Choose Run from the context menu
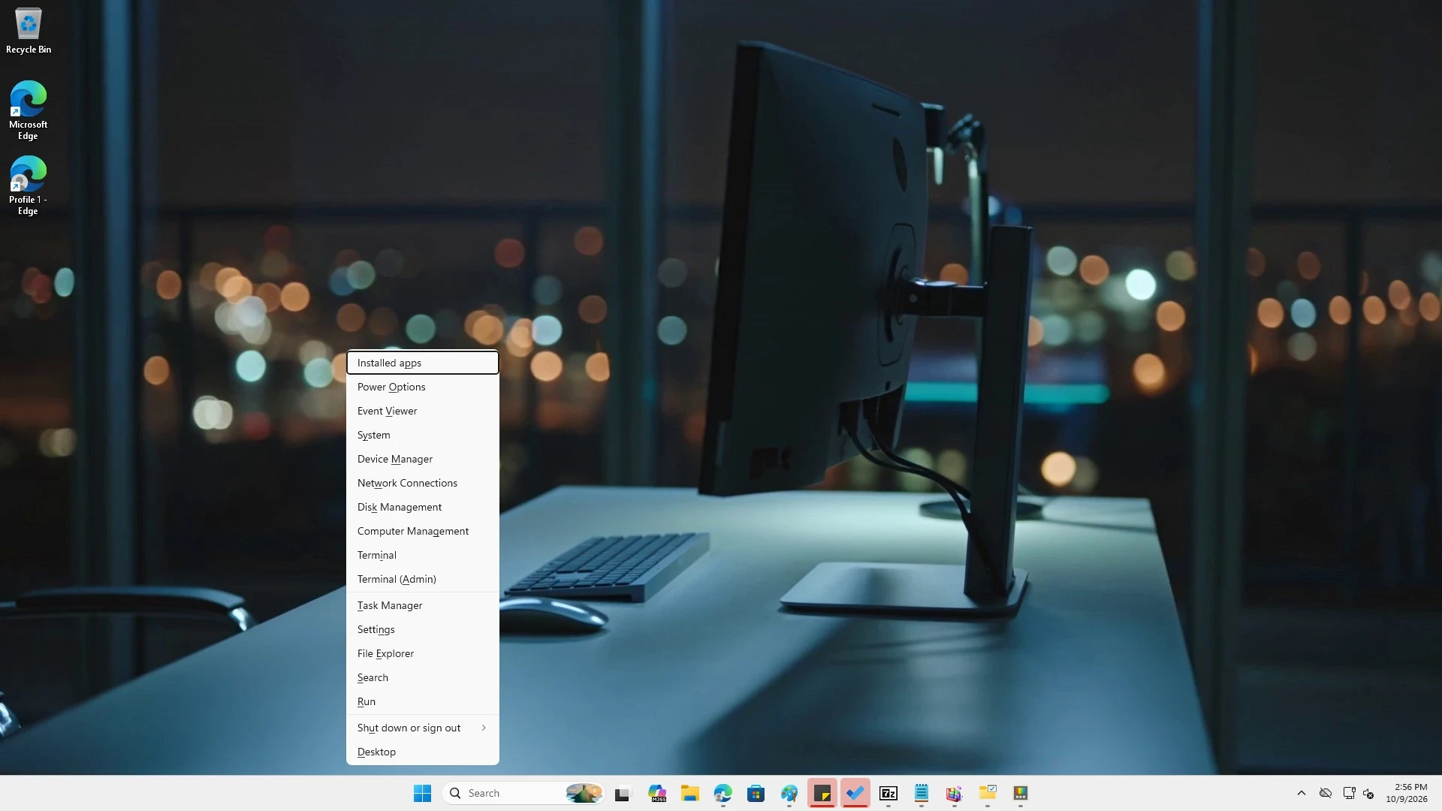 423,701
